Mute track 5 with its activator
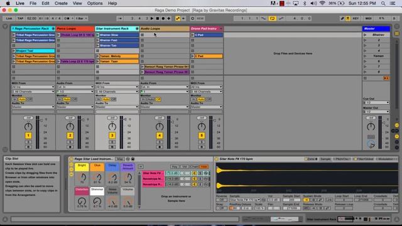The width and height of the screenshot is (402, 226). 202,136
